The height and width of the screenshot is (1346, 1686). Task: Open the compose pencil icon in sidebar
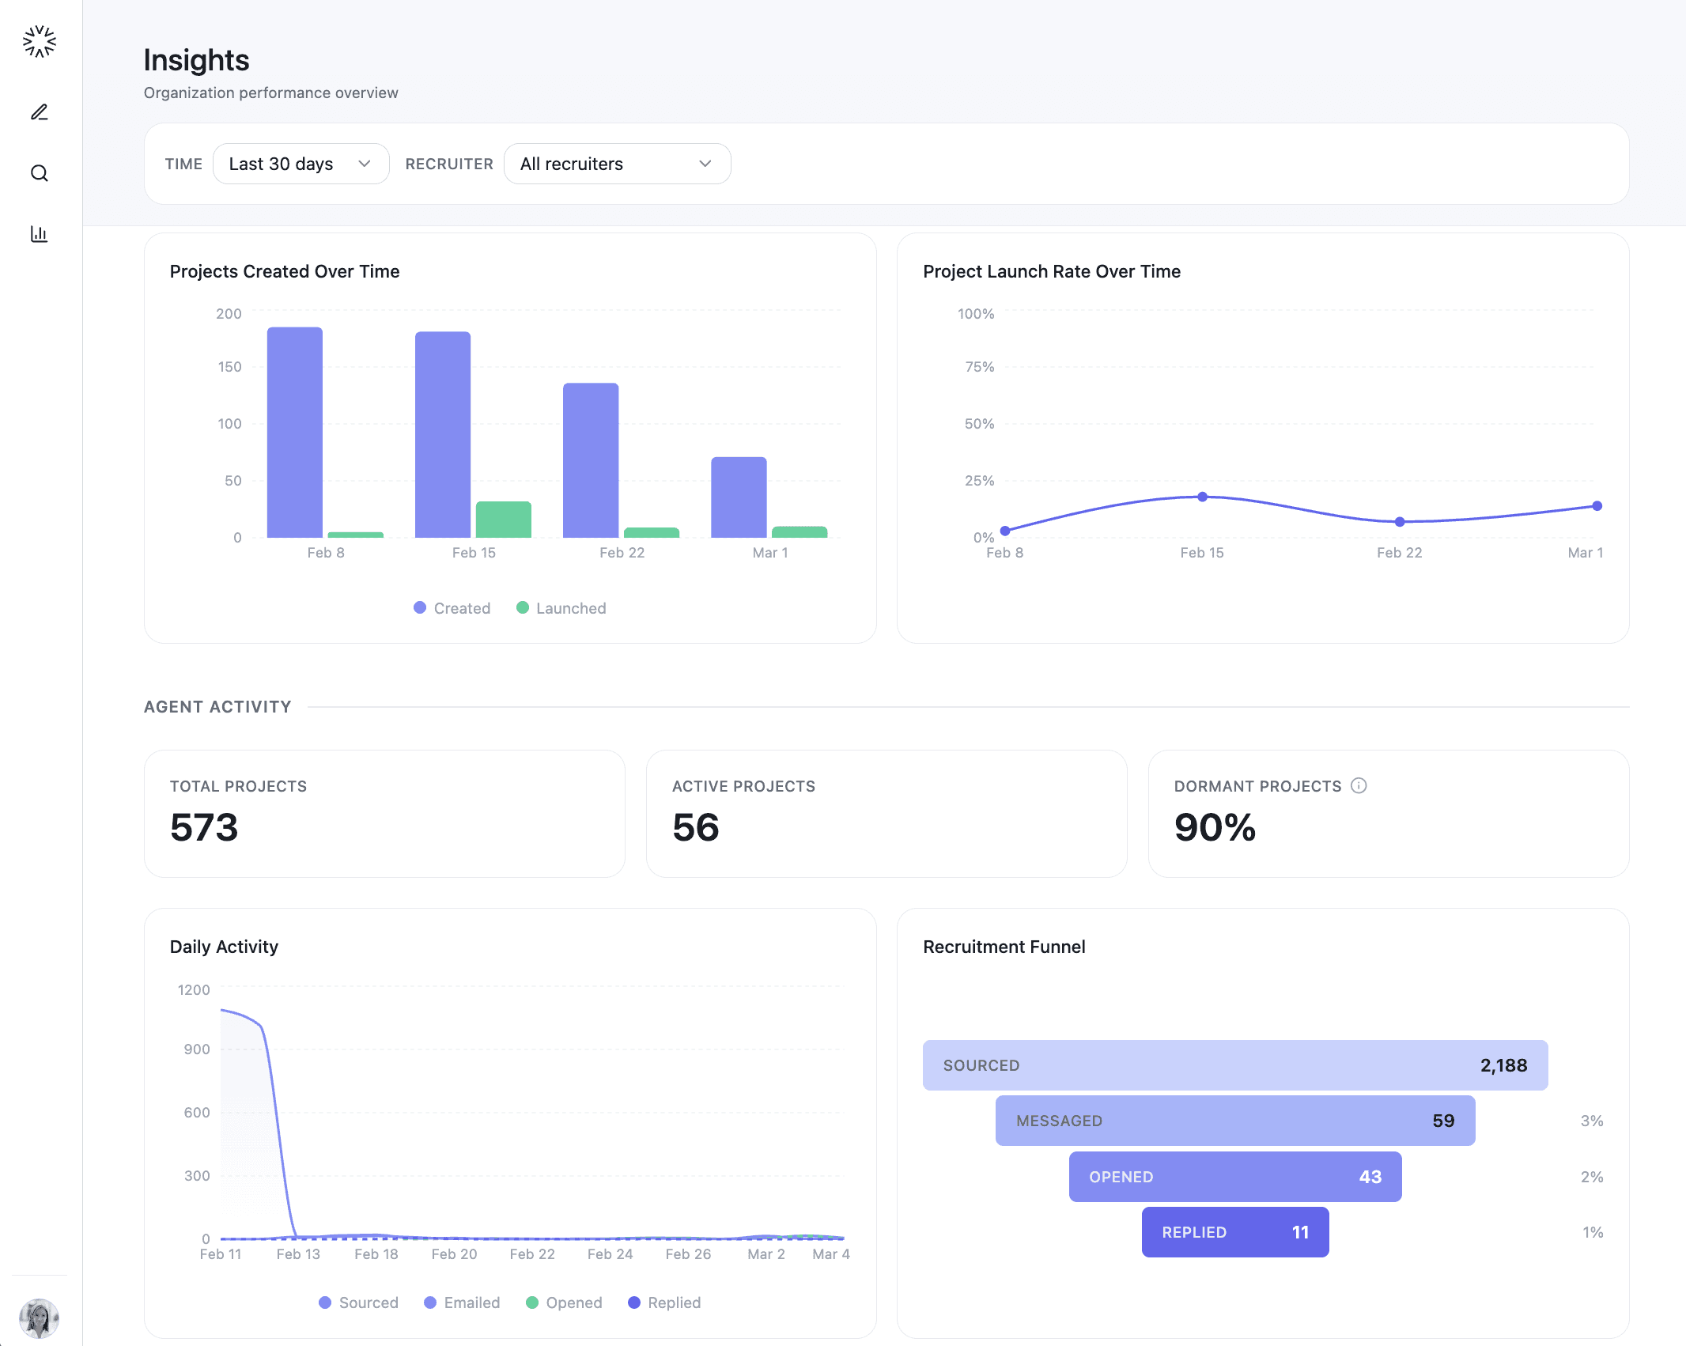[x=40, y=112]
